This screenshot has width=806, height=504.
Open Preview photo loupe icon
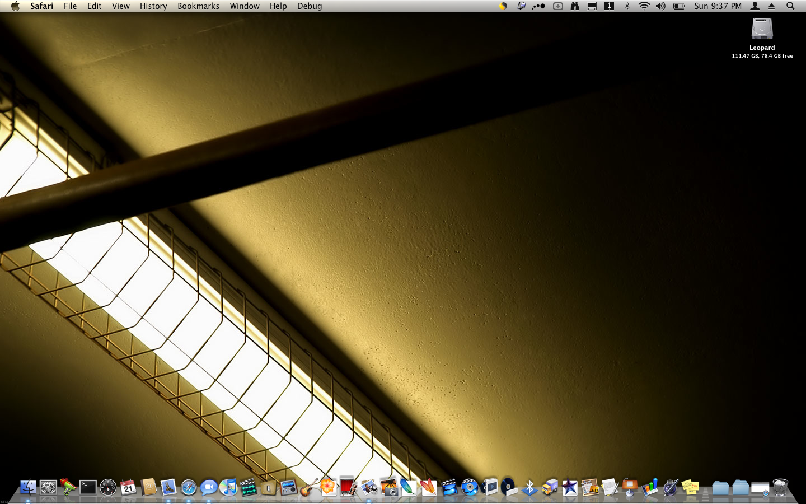point(369,487)
